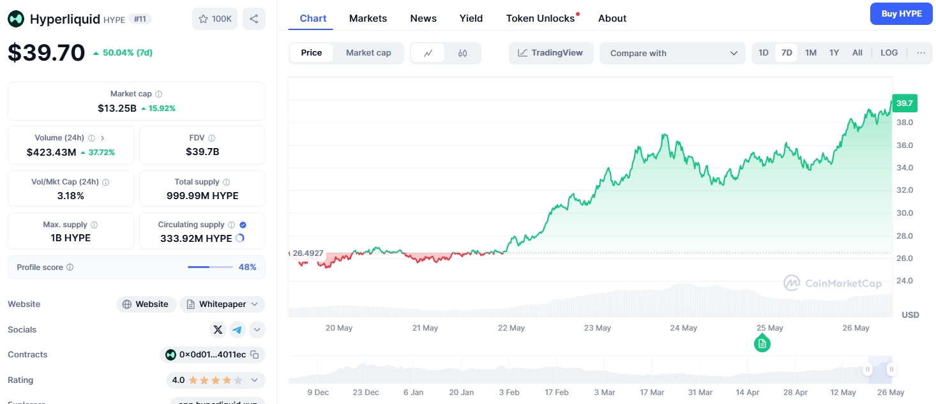The image size is (936, 404).
Task: Visit the project Website link
Action: pyautogui.click(x=146, y=304)
